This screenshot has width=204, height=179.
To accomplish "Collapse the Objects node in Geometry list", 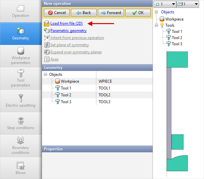I will [x=46, y=75].
